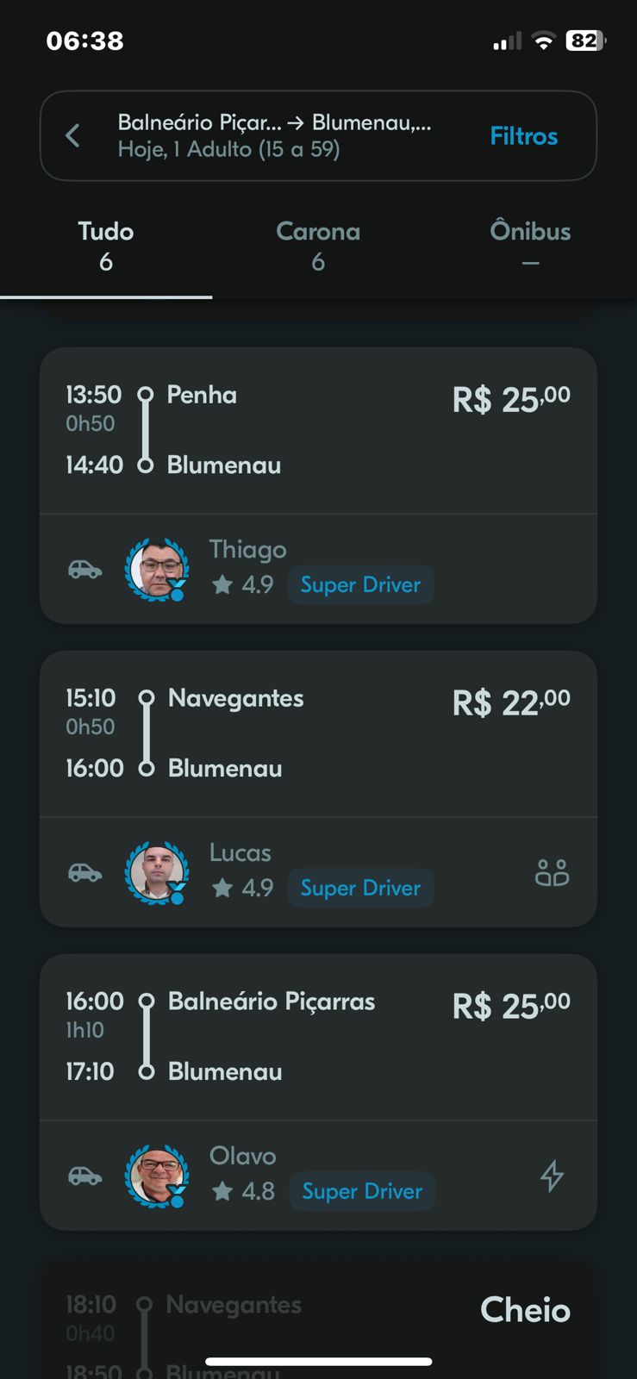This screenshot has width=637, height=1379.
Task: Tap car icon on Lucas's ride
Action: click(85, 873)
